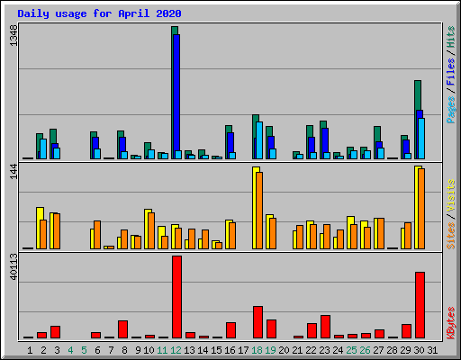This screenshot has width=461, height=360.
Task: Click the Visits legend label
Action: pos(451,195)
